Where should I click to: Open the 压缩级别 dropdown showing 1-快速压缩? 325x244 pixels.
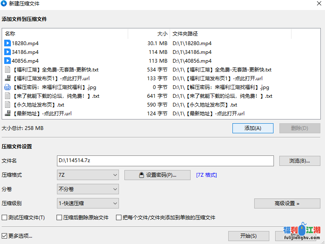[x=88, y=203]
